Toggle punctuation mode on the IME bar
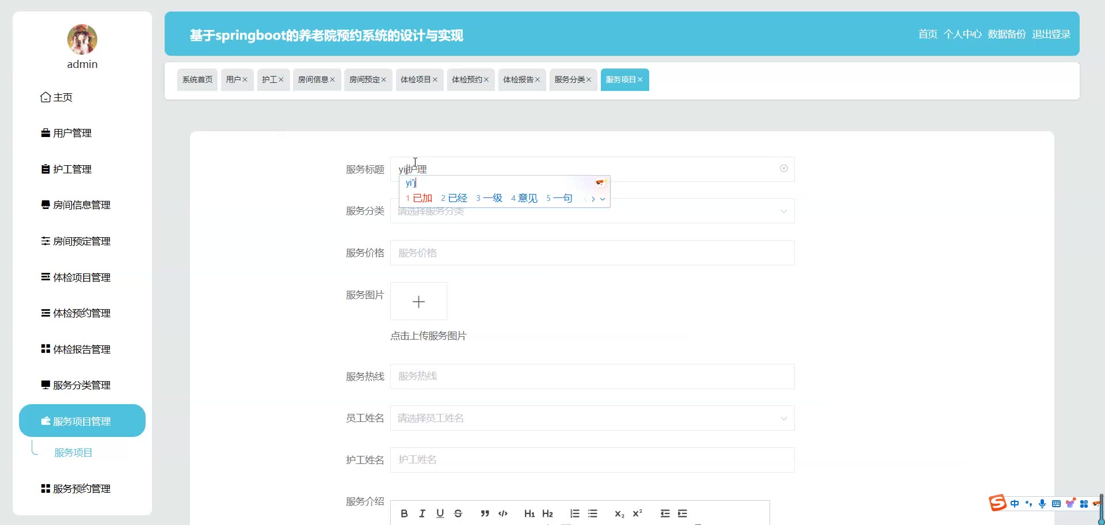 click(1028, 504)
